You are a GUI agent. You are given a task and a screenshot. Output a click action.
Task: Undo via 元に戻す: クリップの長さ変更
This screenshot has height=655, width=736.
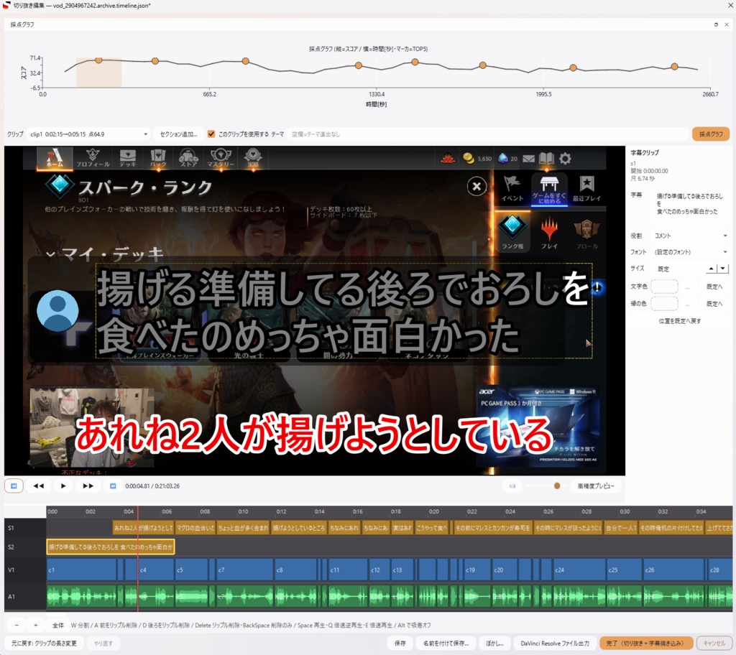point(44,644)
